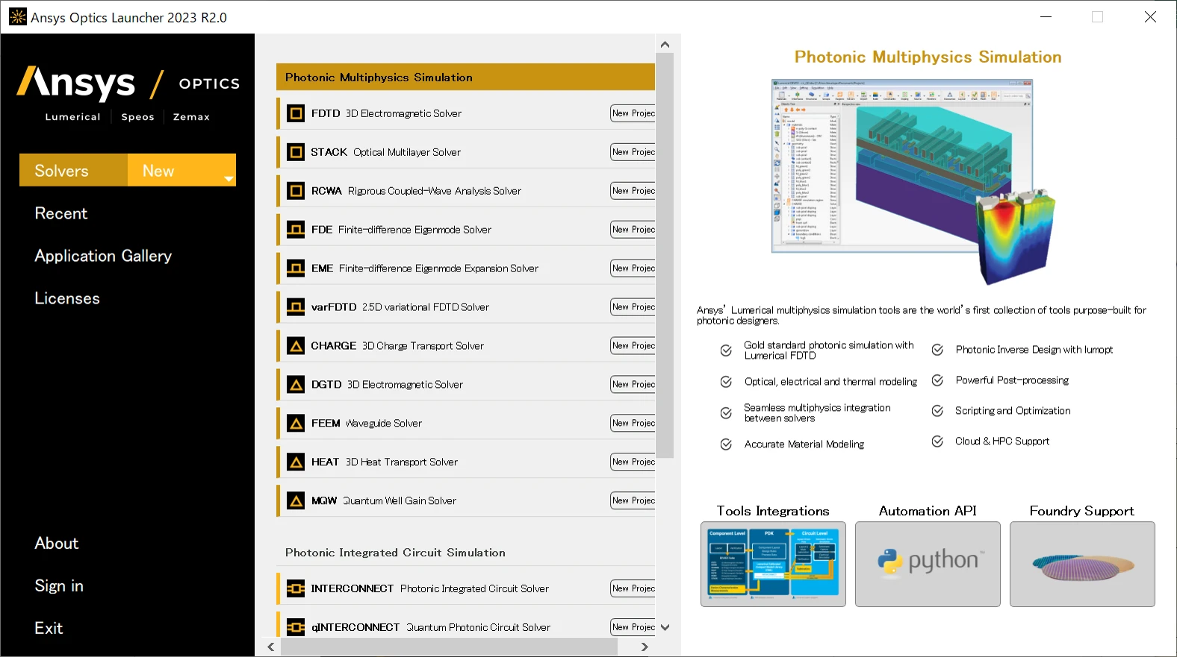1177x657 pixels.
Task: Click the vertical scrollbar thumb of solver list
Action: 665,255
